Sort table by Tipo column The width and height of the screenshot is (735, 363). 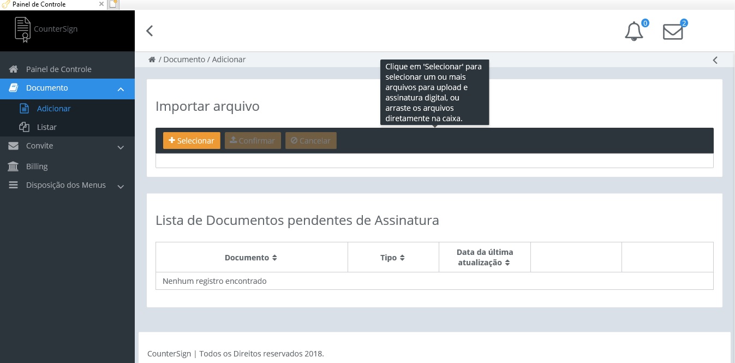392,258
